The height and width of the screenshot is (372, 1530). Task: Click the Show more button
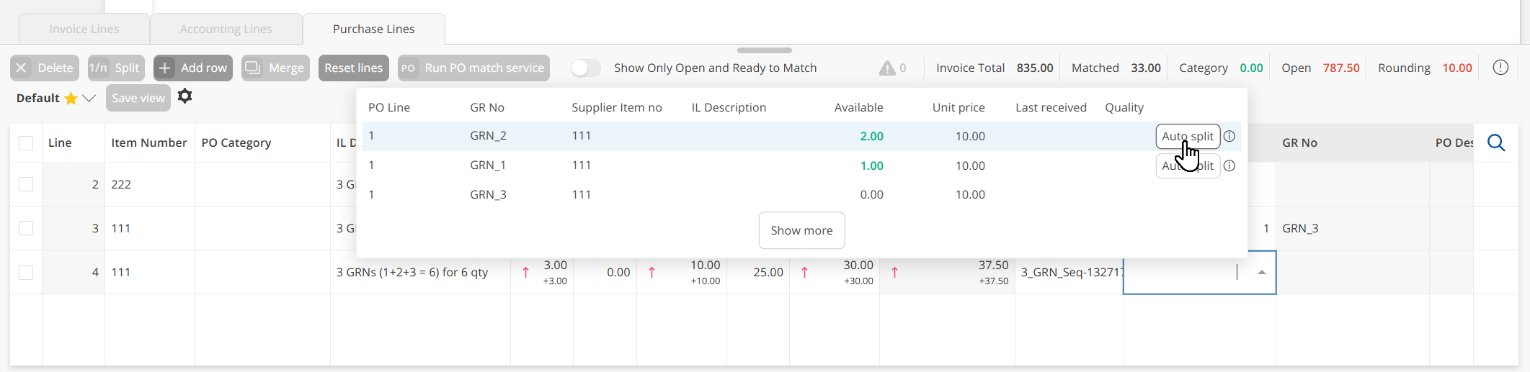click(801, 230)
